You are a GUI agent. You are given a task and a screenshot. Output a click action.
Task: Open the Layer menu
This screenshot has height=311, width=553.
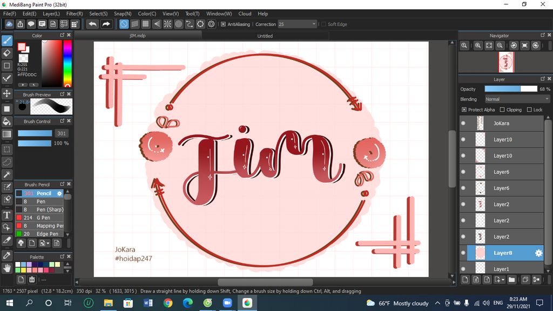(51, 13)
